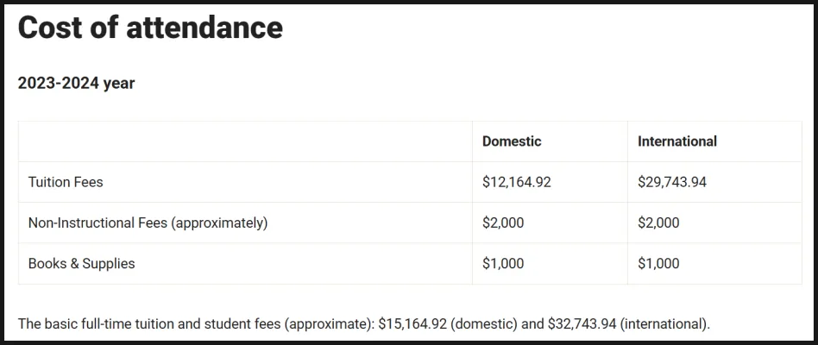Image resolution: width=818 pixels, height=345 pixels.
Task: Click the $15,164.92 domestic total in summary
Action: [412, 323]
